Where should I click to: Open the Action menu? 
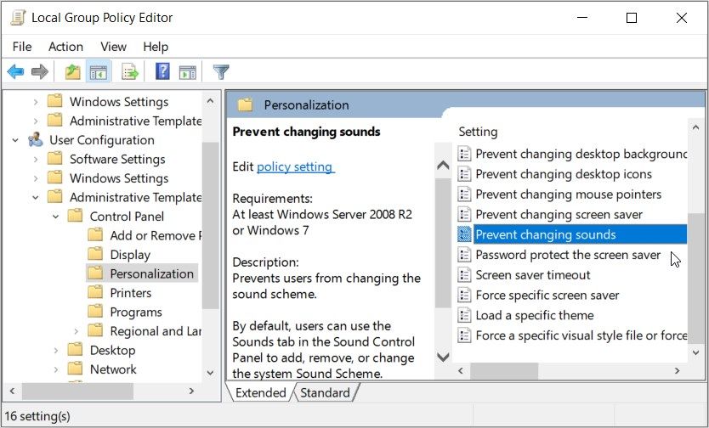pos(65,47)
